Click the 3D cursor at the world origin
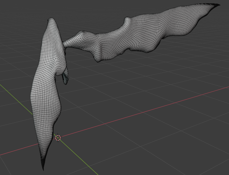This screenshot has width=229, height=175. pos(58,137)
